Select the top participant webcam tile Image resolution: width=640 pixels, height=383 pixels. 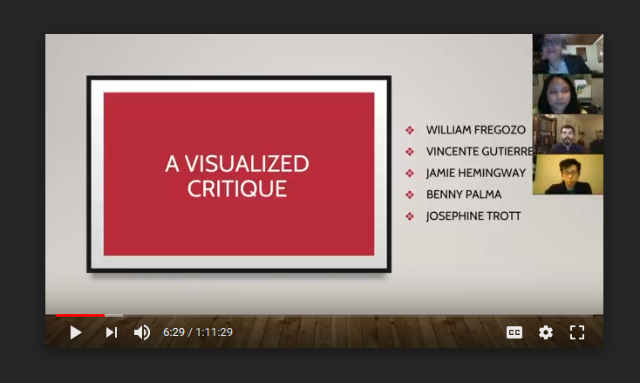(x=567, y=54)
